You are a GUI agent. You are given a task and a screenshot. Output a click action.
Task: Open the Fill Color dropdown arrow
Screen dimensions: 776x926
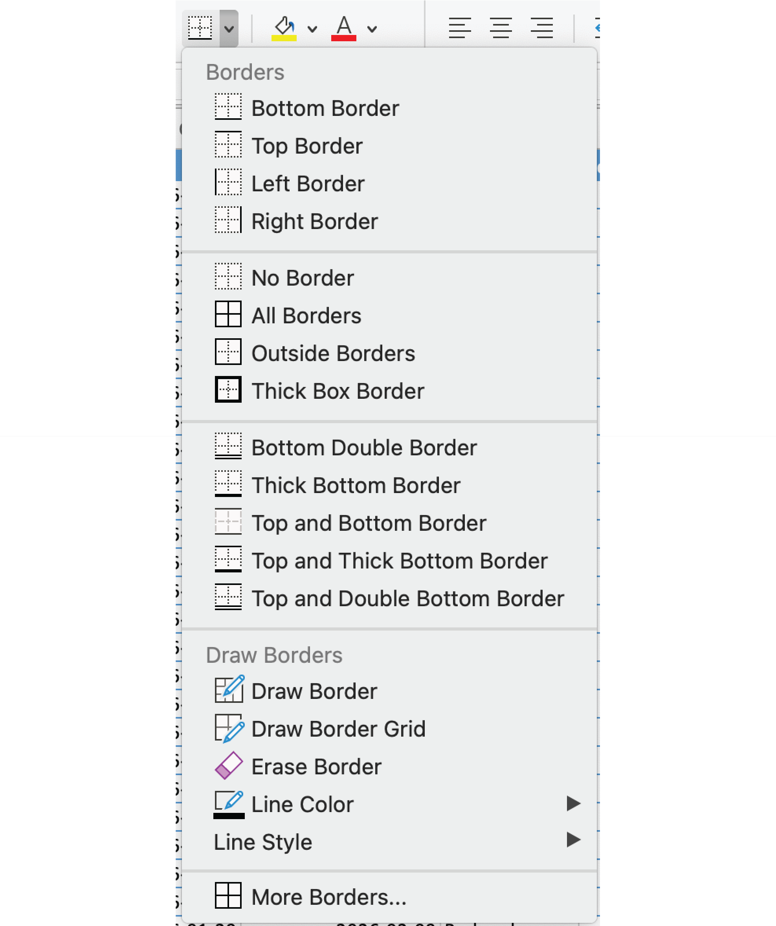312,29
